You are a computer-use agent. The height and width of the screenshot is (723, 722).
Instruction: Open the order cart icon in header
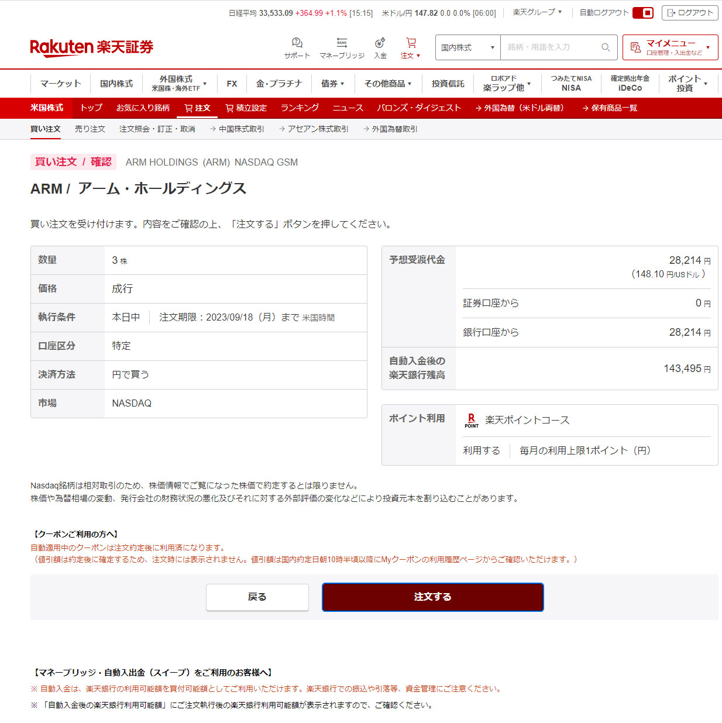point(411,43)
